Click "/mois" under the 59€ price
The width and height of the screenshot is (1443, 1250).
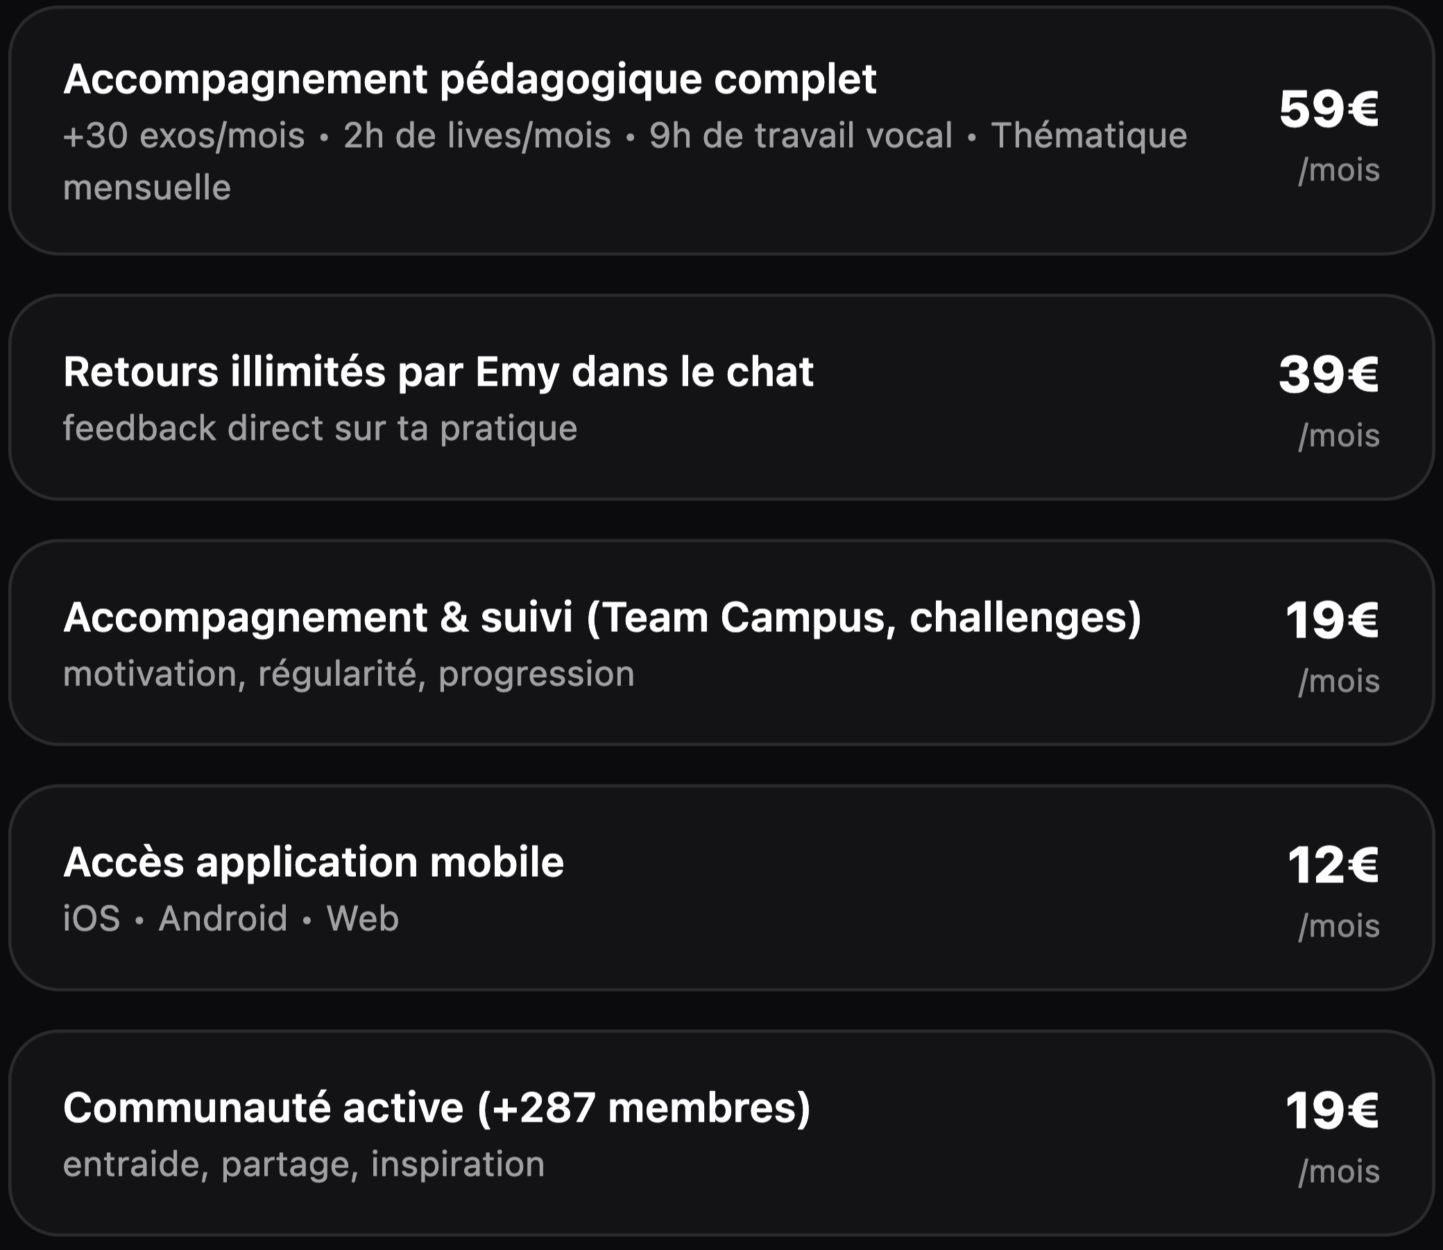pos(1338,170)
